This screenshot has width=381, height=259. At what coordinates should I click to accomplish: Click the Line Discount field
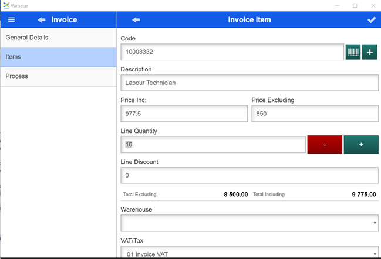coord(249,175)
